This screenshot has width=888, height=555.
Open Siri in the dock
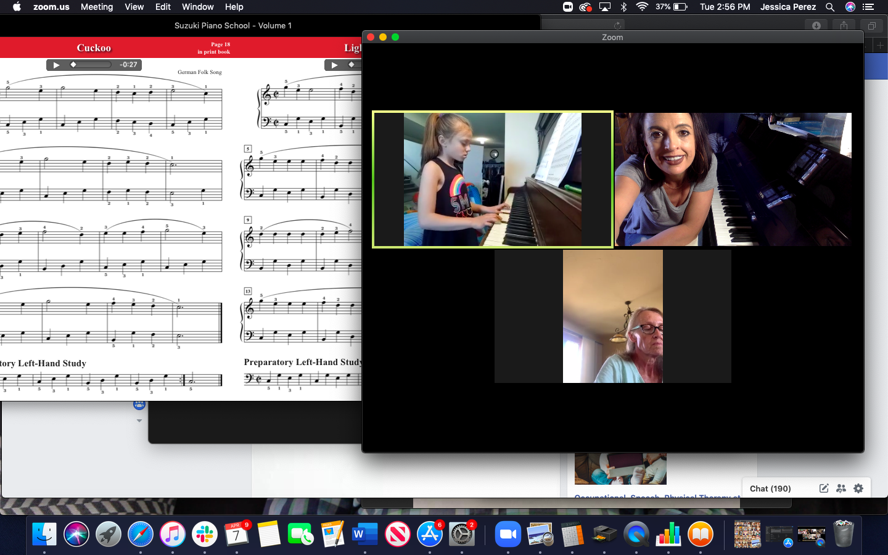click(76, 534)
